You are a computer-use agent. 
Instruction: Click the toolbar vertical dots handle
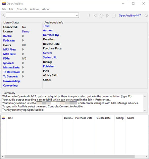89,16
